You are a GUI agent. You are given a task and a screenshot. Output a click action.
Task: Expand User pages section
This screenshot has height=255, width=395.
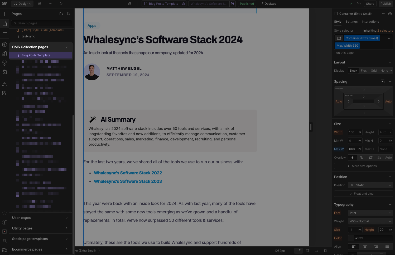(40, 218)
